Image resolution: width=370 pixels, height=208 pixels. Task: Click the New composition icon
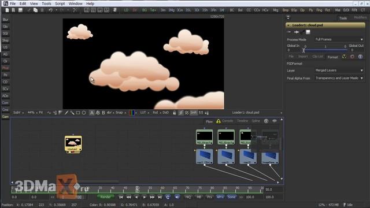(7, 10)
